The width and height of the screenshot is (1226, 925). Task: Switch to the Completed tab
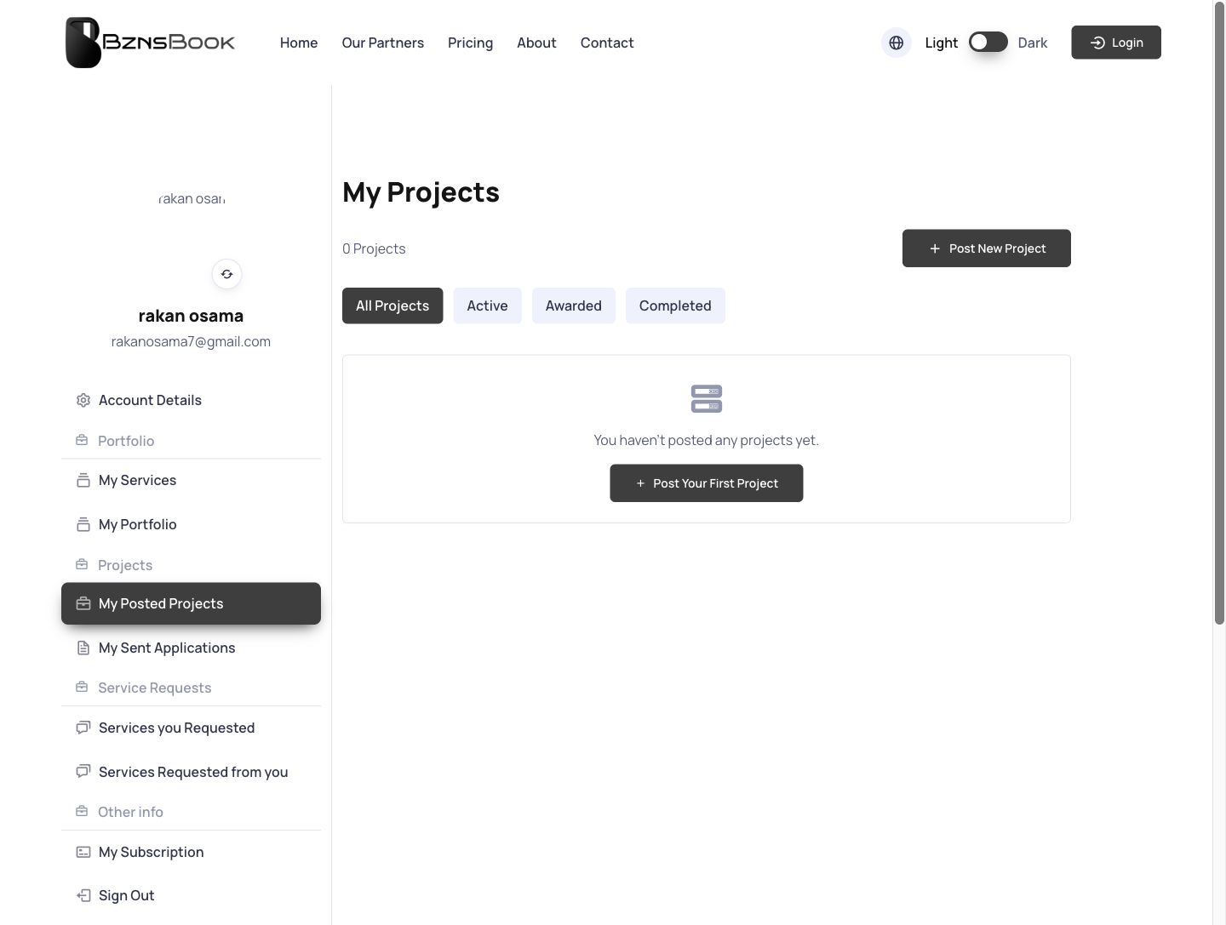click(675, 305)
